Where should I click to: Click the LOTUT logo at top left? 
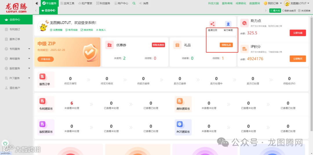point(16,8)
